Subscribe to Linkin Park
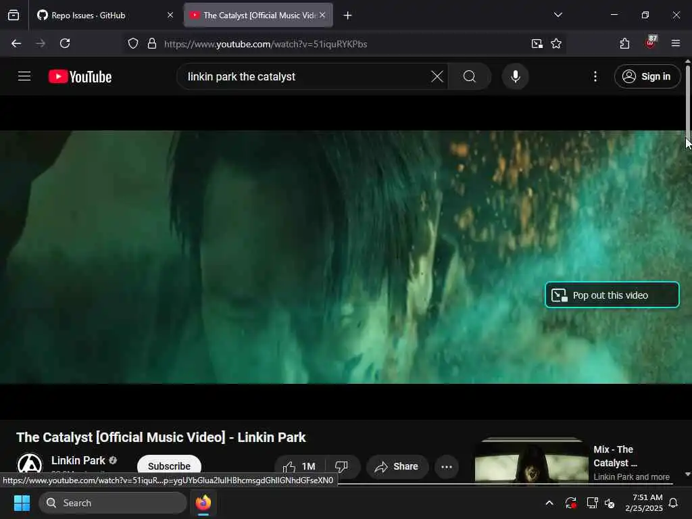Screen dimensions: 692x519 pos(169,466)
